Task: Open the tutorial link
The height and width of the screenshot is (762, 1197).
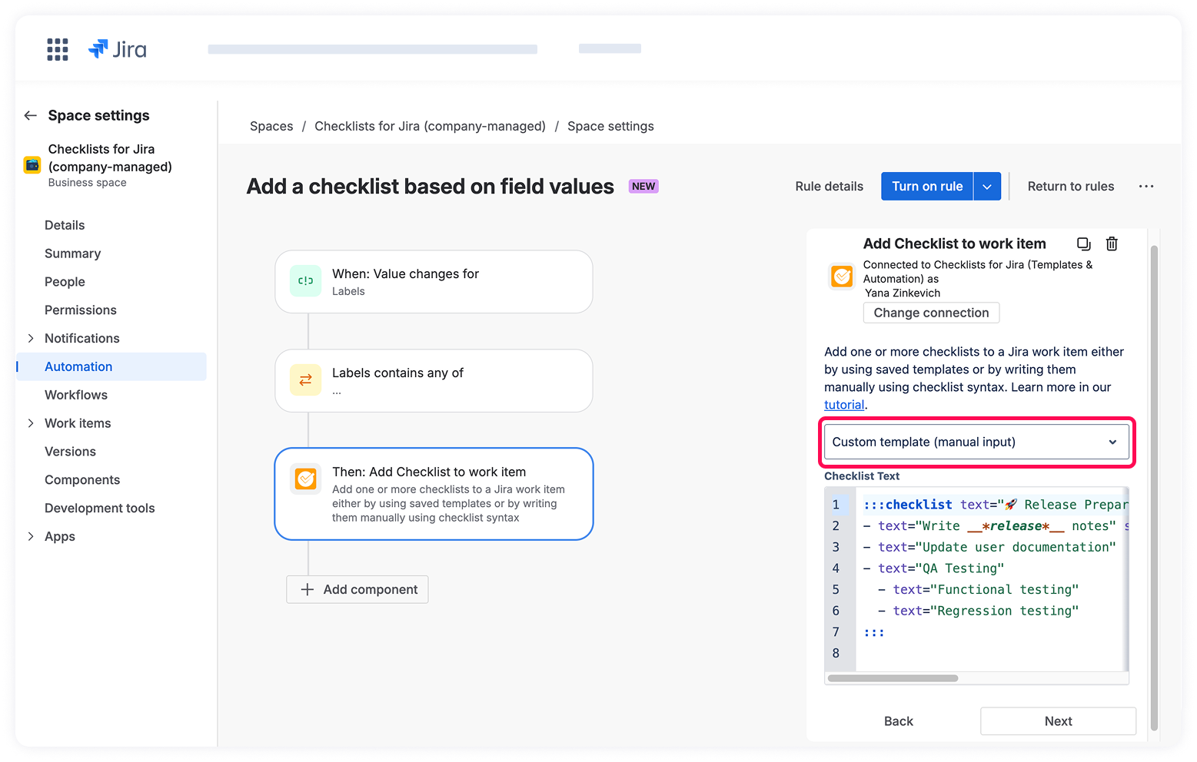Action: tap(844, 405)
